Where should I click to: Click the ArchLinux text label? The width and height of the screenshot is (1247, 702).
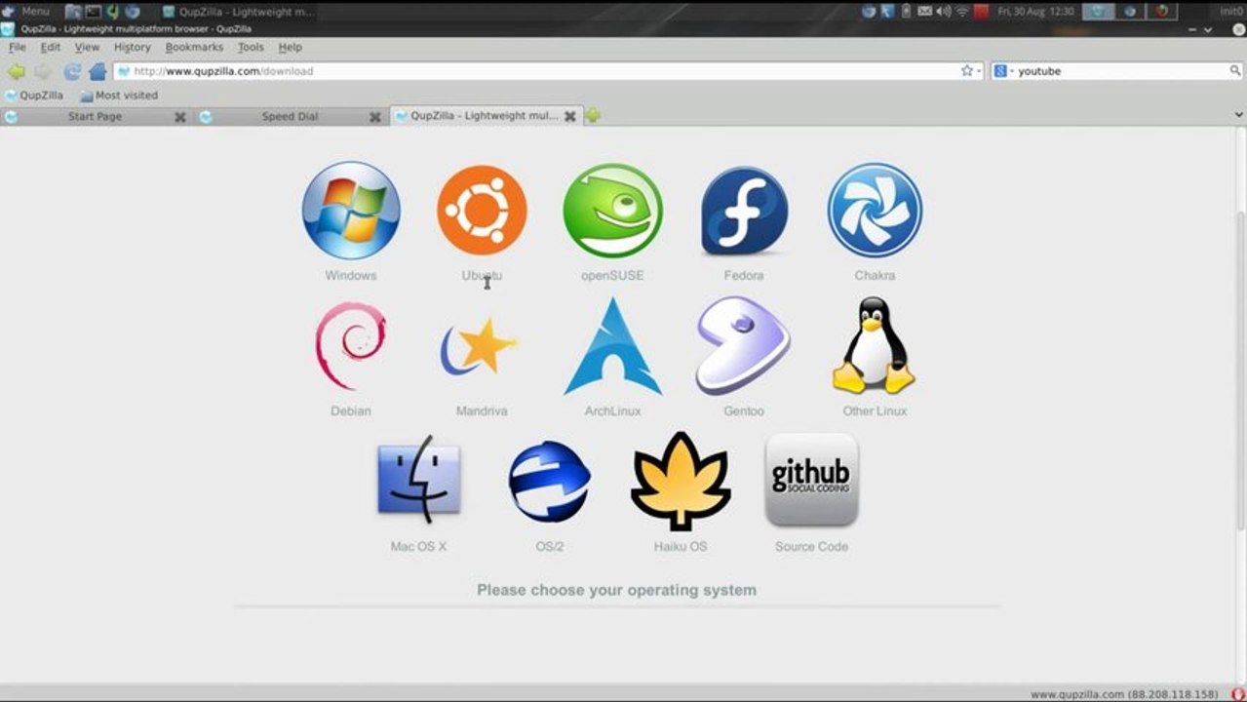tap(612, 411)
